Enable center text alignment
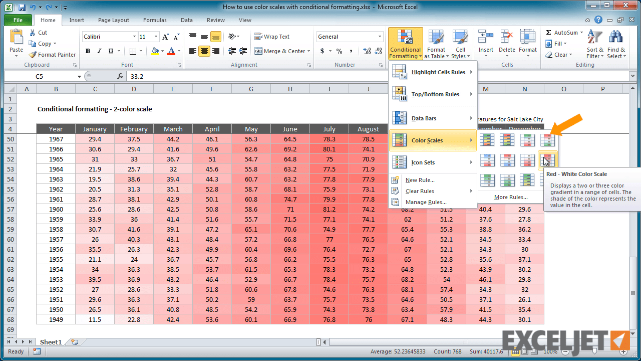Viewport: 641px width, 361px height. click(x=204, y=51)
